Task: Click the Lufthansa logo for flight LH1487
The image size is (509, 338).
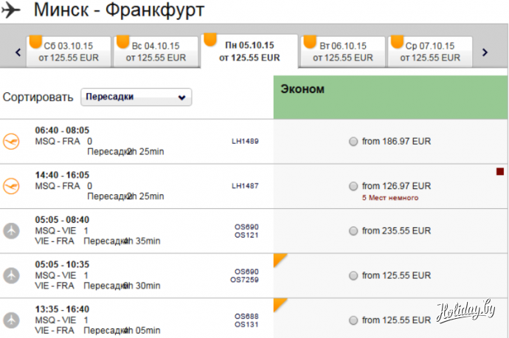Action: (11, 186)
